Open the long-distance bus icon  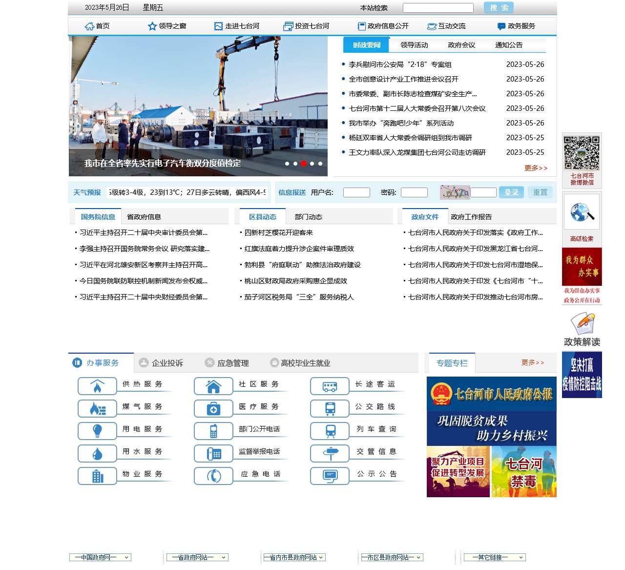pos(330,386)
